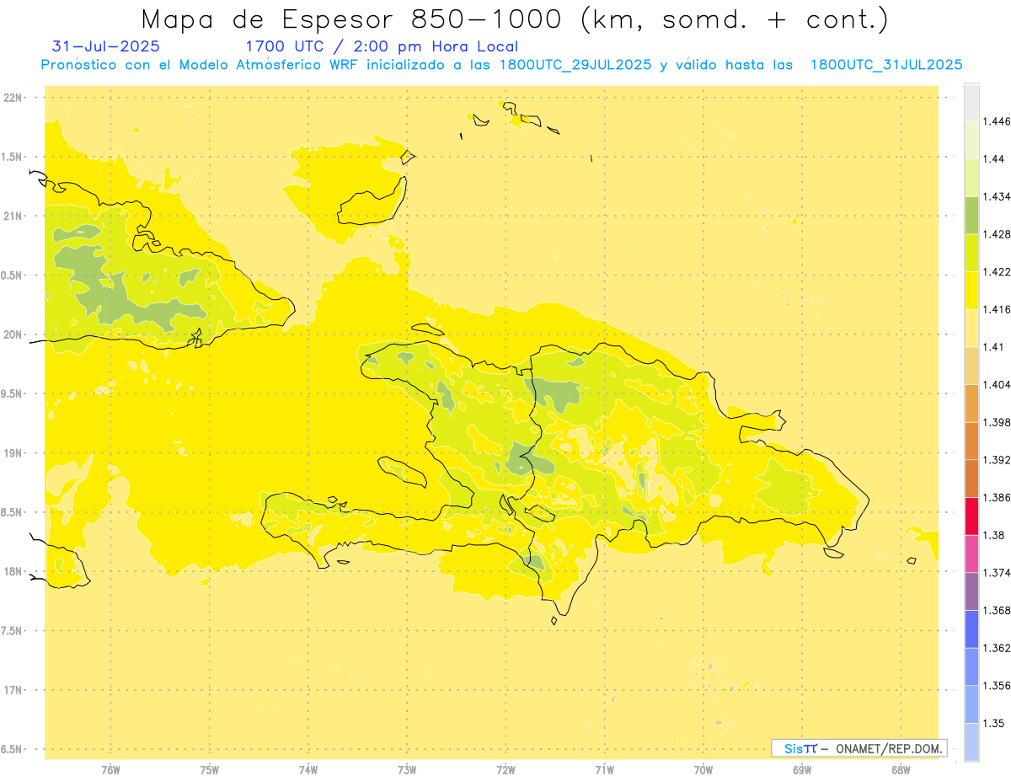Click the orange color bar segment above 1.398
Viewport: 1011px width, 781px height.
pos(971,403)
